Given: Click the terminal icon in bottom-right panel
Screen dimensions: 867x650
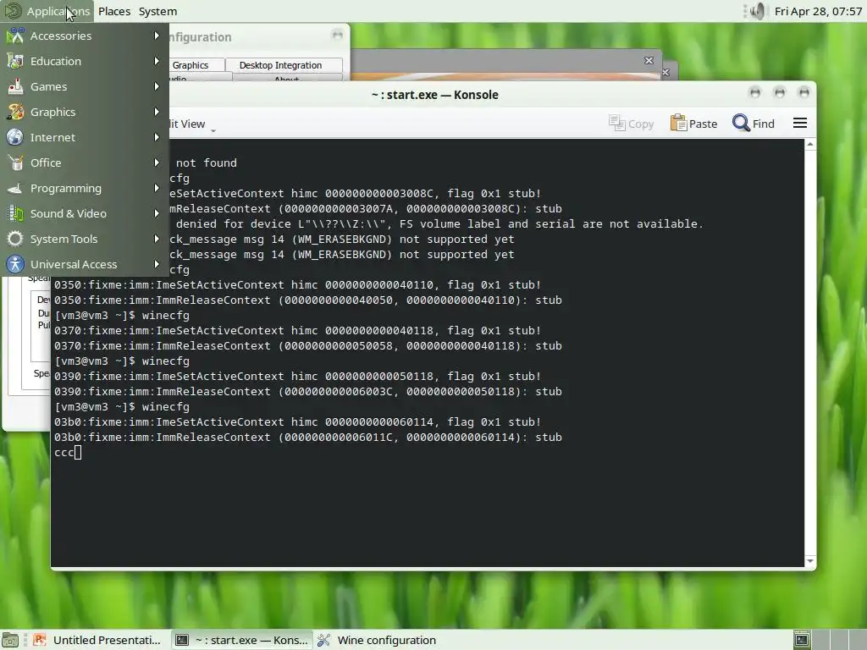Looking at the screenshot, I should [802, 640].
